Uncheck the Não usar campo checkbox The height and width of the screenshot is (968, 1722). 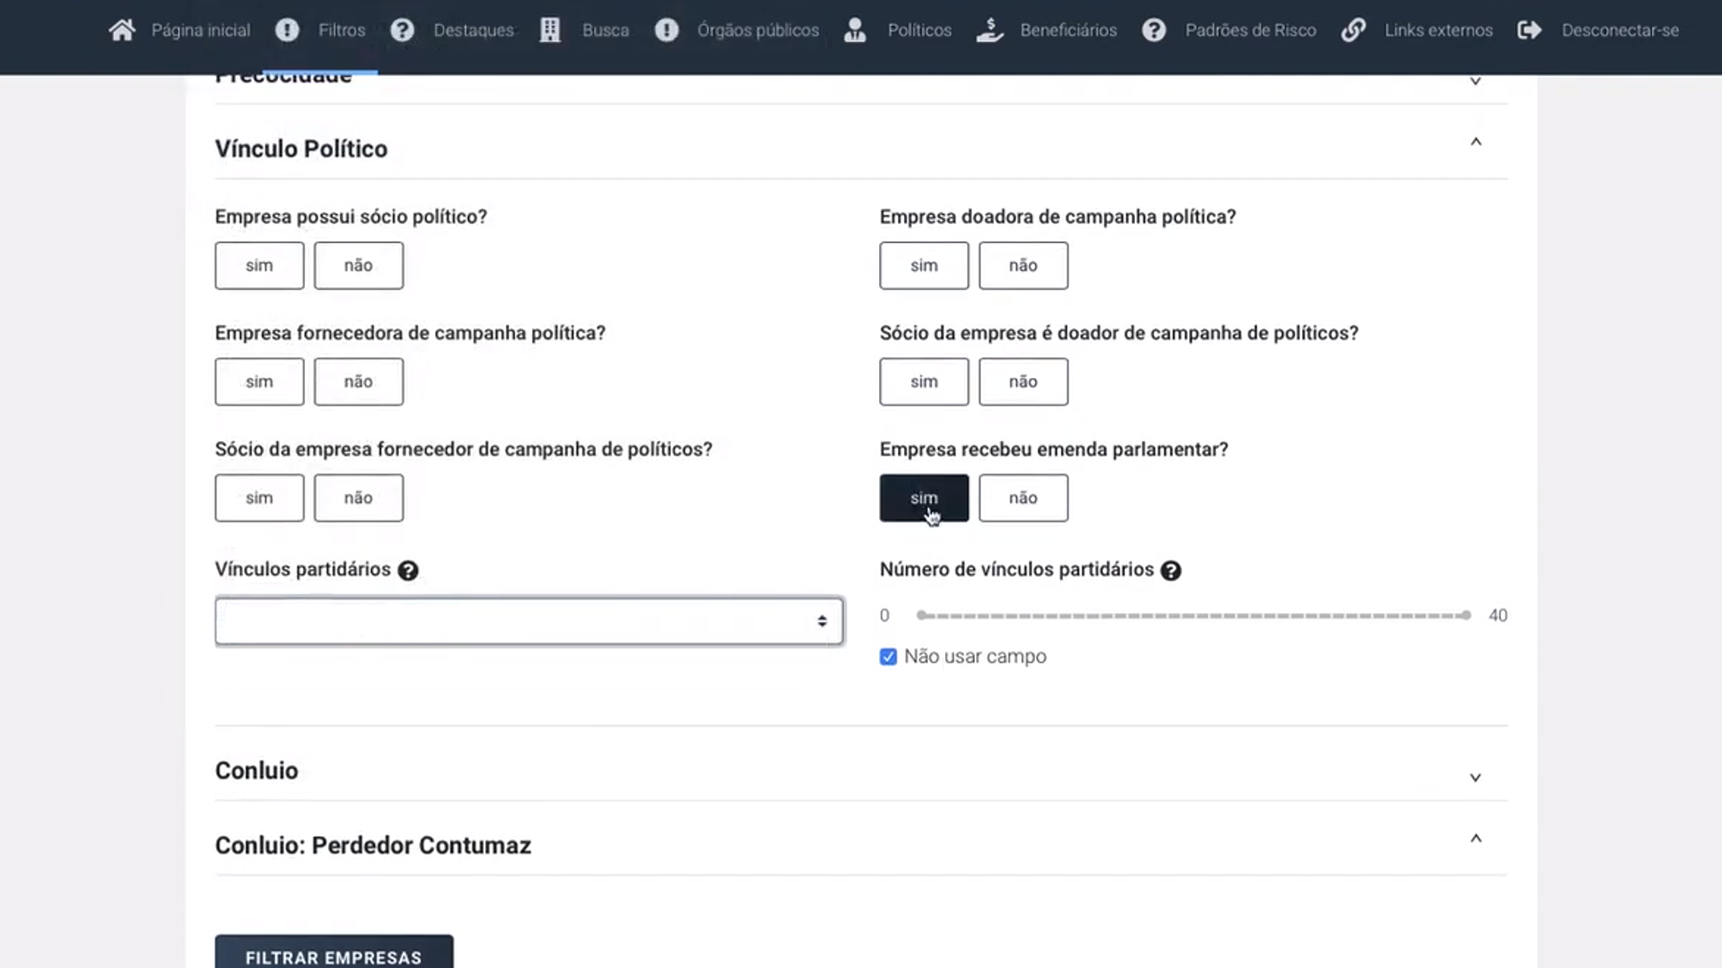pyautogui.click(x=888, y=657)
